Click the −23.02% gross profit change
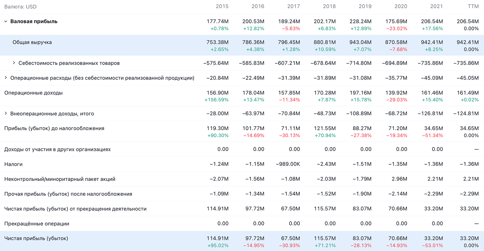Screen dimensions: 484x251 tap(397, 29)
